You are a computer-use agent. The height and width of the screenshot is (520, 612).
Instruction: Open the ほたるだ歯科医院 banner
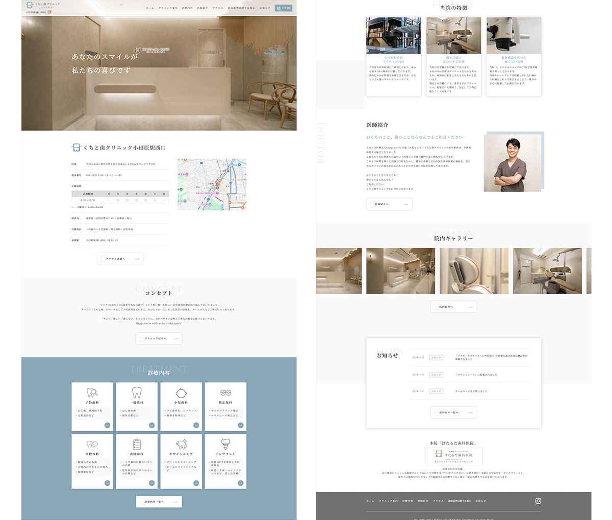click(454, 456)
